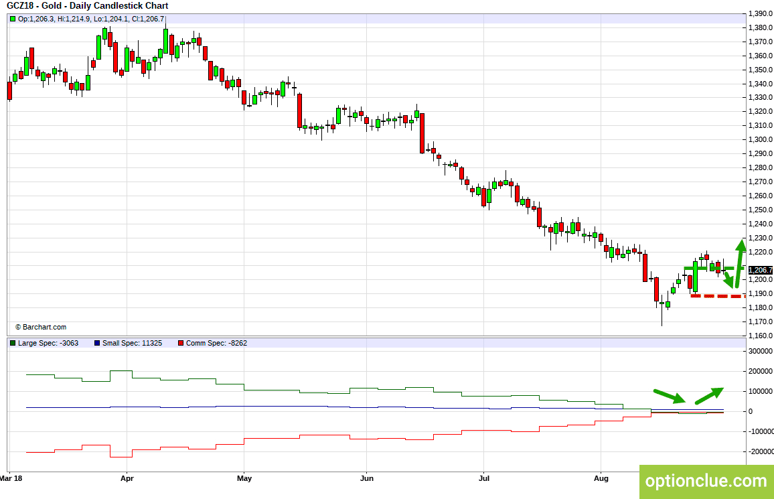Click the red Comm Spec legend swatch

click(x=181, y=343)
